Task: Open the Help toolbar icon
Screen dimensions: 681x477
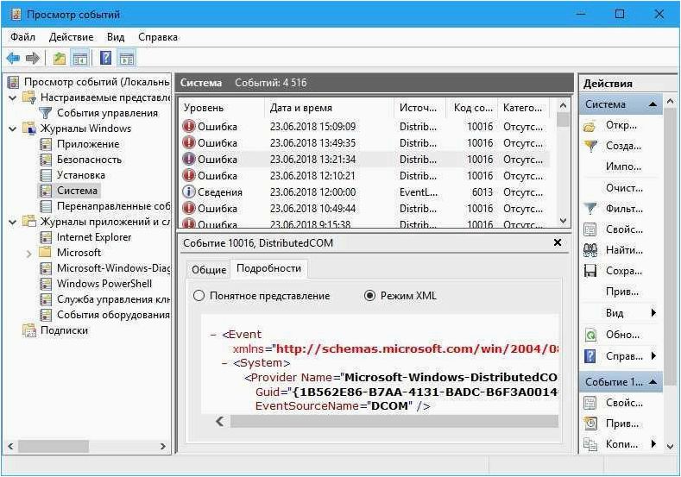Action: (x=105, y=58)
